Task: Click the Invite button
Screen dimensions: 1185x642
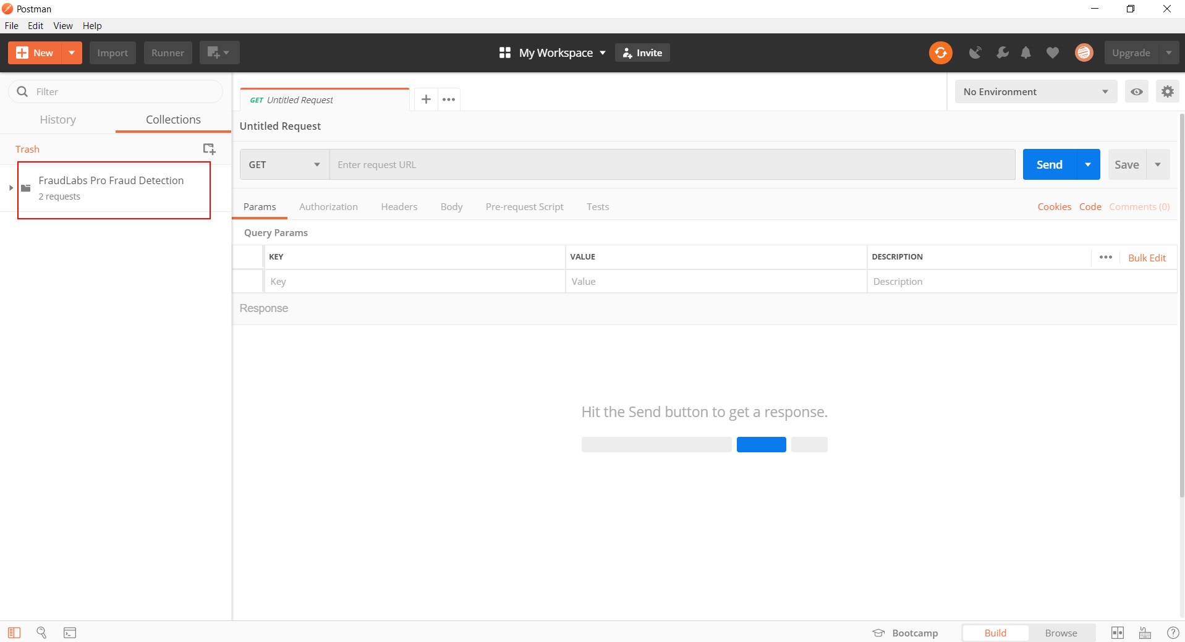Action: pyautogui.click(x=642, y=53)
